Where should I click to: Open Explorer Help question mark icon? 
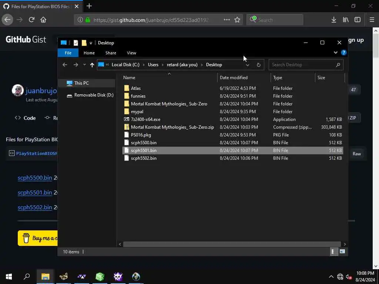(344, 53)
